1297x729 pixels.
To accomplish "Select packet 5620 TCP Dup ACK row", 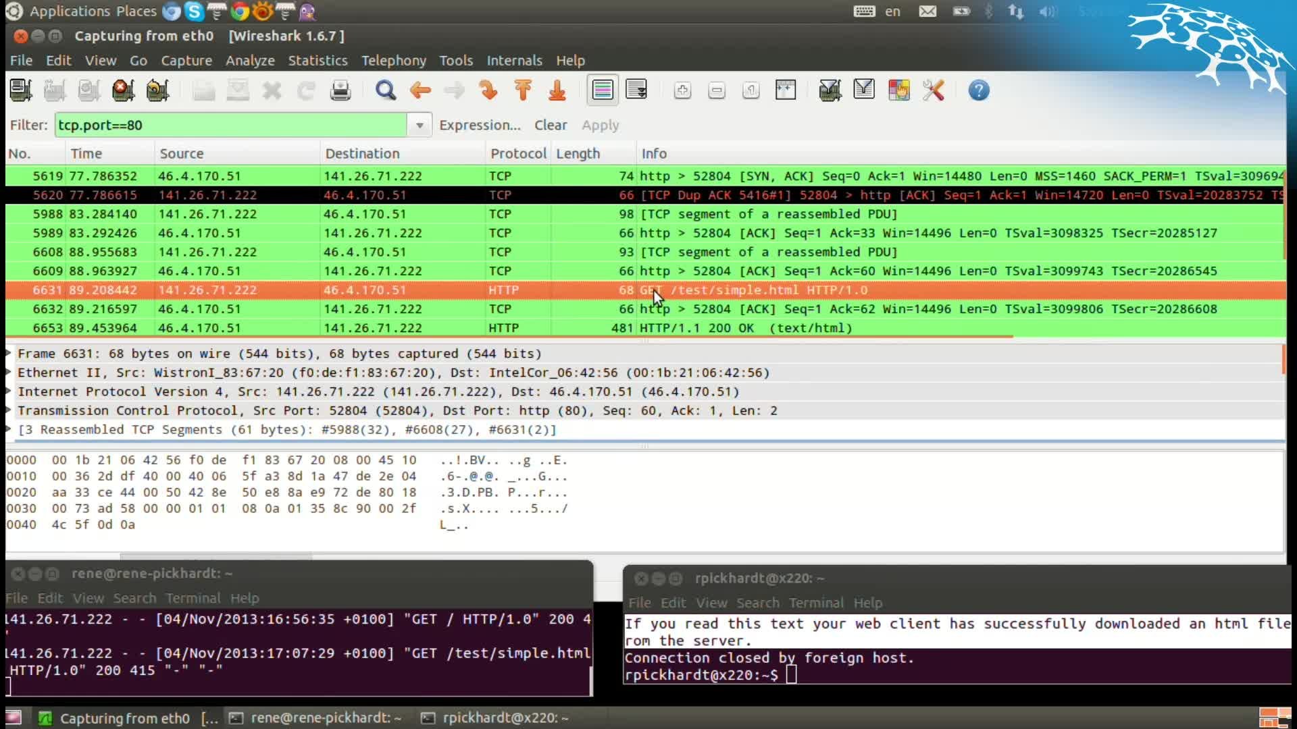I will [x=645, y=194].
